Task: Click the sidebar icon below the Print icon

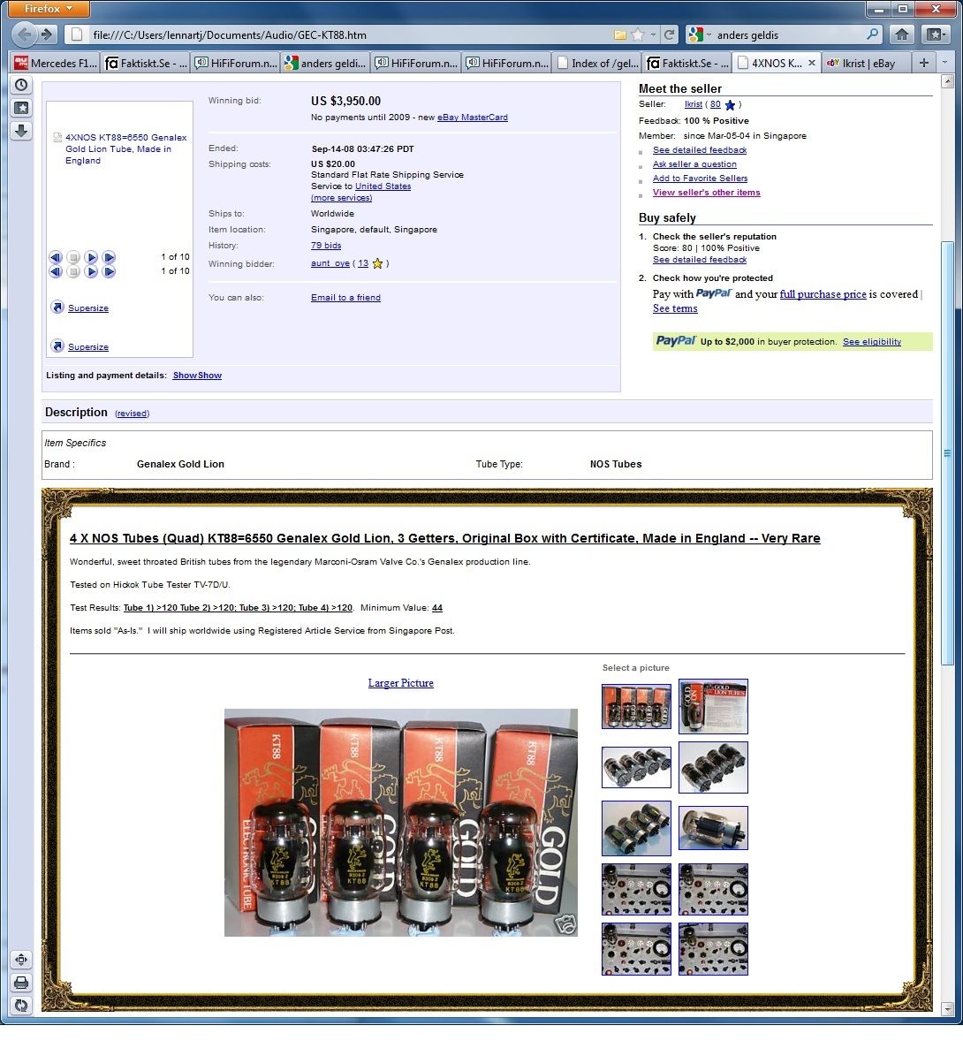Action: (21, 1006)
